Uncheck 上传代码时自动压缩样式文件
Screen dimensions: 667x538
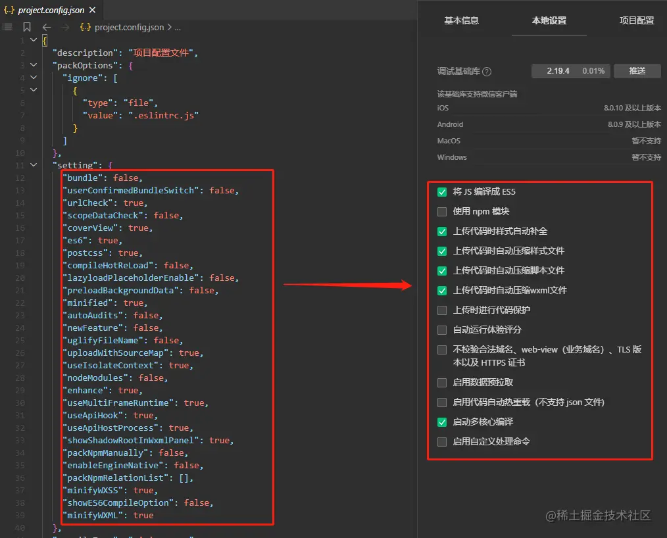coord(442,251)
